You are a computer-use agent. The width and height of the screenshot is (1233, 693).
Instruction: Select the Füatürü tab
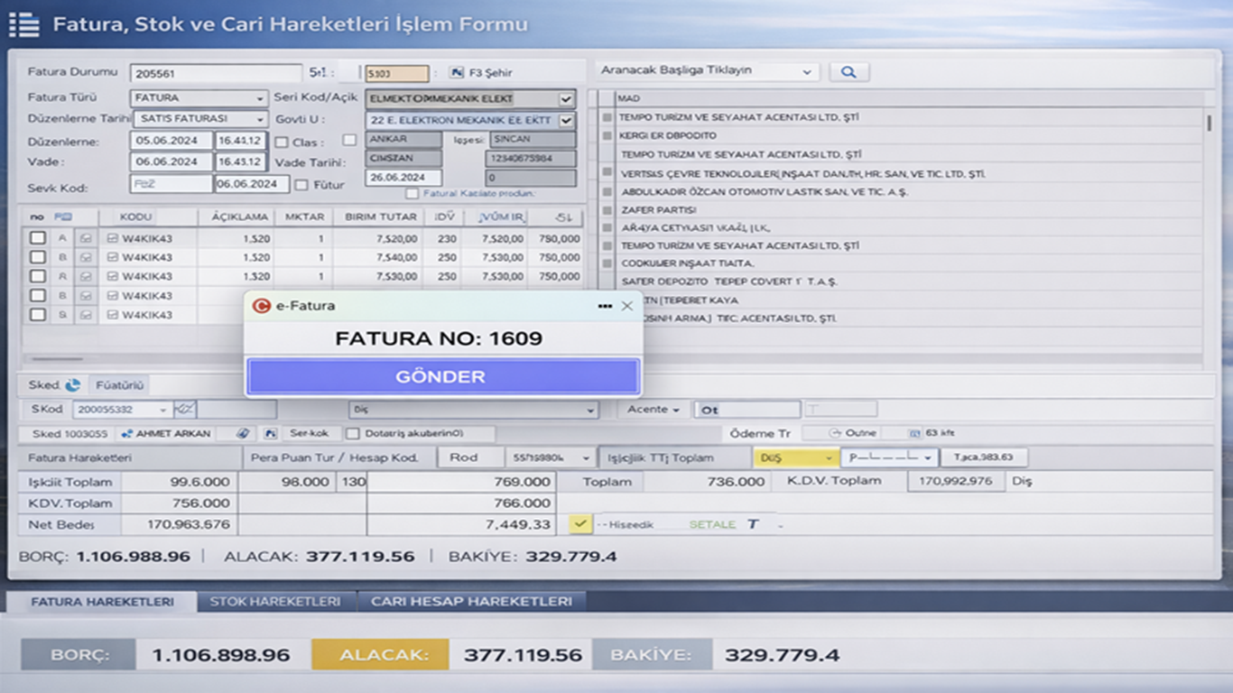pos(120,385)
